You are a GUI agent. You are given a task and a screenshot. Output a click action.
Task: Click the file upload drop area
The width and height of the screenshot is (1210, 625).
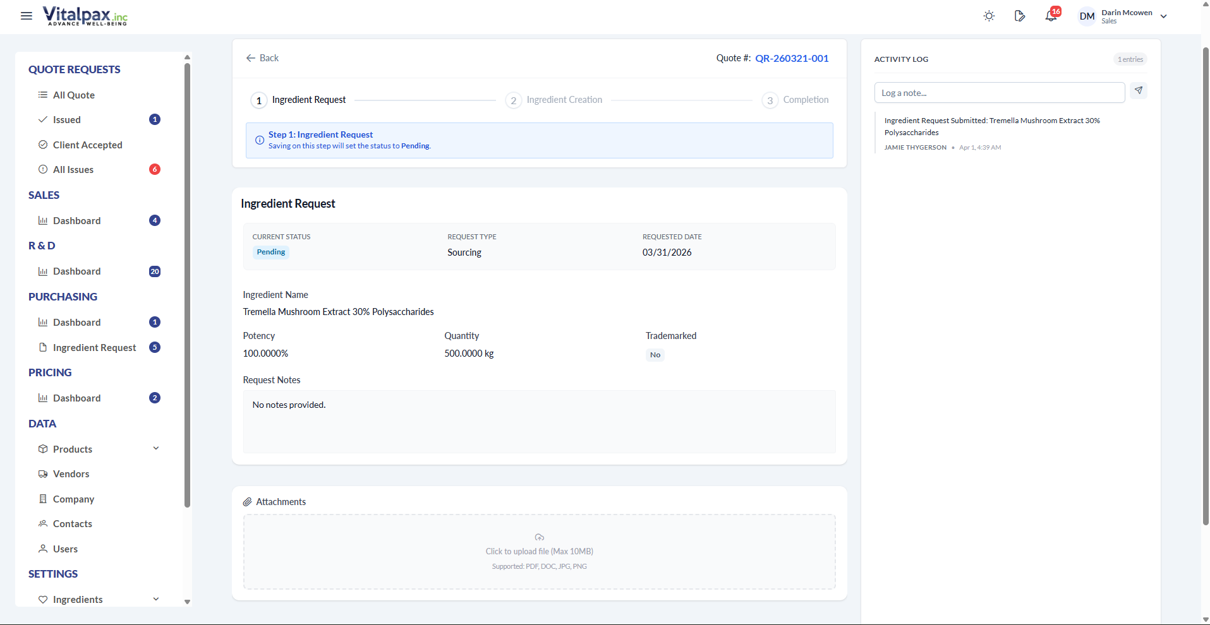coord(540,552)
